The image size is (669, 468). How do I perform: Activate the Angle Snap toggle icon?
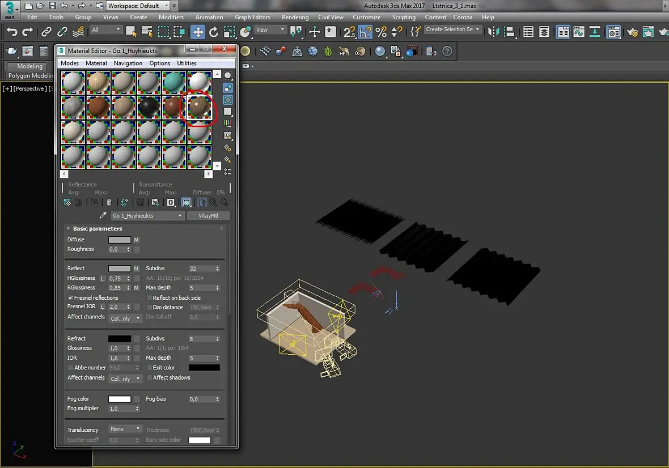366,32
